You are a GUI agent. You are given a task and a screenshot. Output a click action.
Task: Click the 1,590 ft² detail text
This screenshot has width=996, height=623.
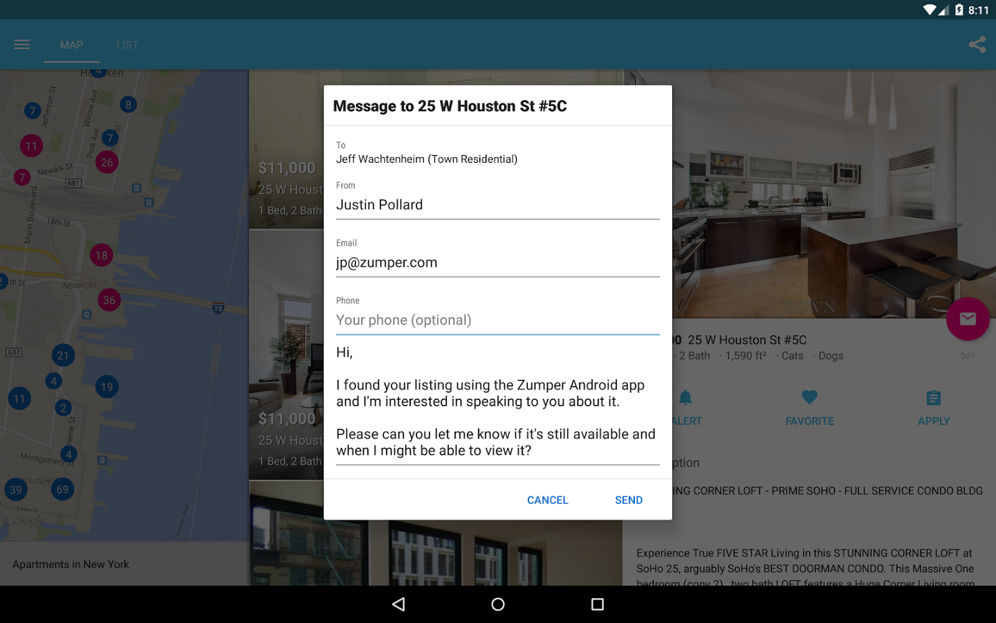pos(746,356)
